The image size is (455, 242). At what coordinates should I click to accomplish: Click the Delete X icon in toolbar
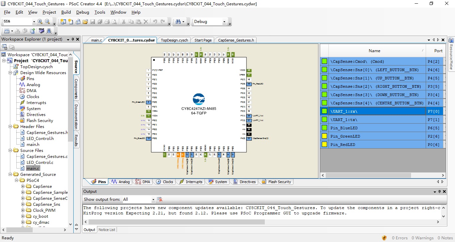(x=146, y=22)
